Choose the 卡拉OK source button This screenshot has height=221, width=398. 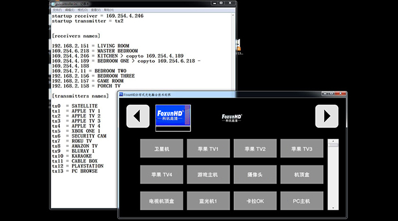[255, 201]
